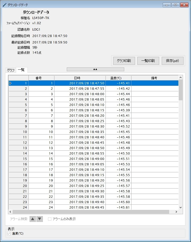This screenshot has height=242, width=191.
Task: Click temperature cell -145.60
Action: [118, 202]
